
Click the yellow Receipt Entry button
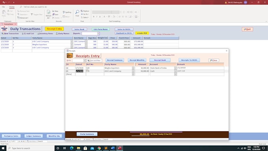click(x=54, y=29)
